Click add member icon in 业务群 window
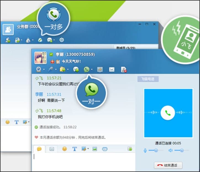The image size is (200, 172). 8,40
